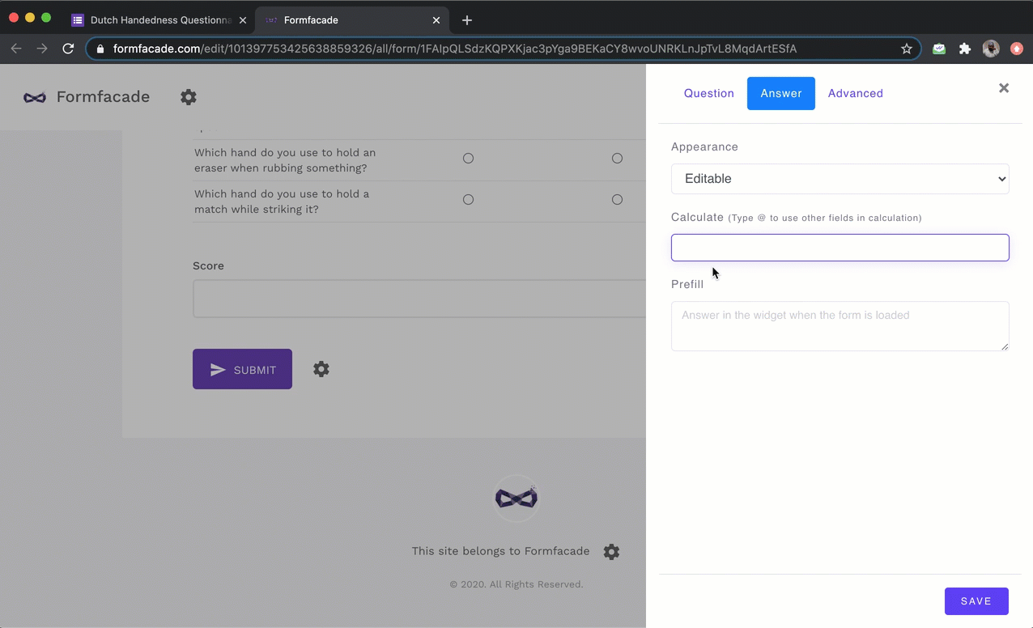Switch to the Question tab

tap(708, 93)
